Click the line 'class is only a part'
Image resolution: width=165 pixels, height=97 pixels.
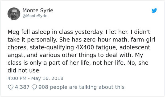tap(38, 63)
